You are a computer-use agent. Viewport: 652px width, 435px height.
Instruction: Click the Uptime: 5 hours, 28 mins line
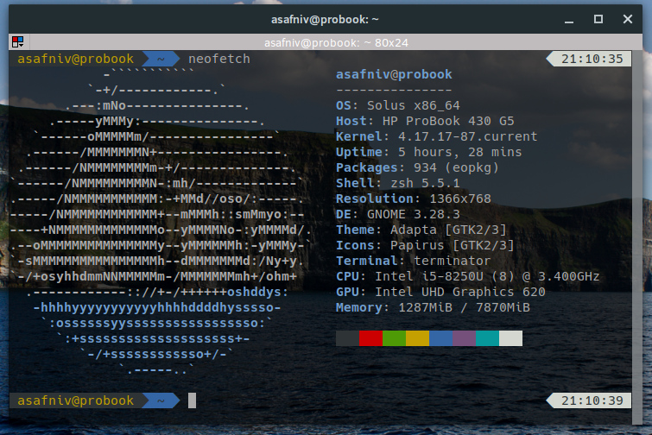428,152
